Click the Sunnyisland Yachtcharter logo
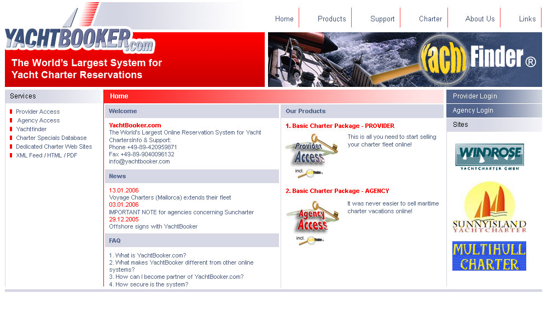The width and height of the screenshot is (547, 328). coord(490,207)
